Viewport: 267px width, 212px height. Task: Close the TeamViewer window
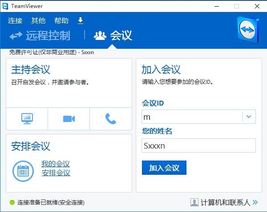(257, 7)
